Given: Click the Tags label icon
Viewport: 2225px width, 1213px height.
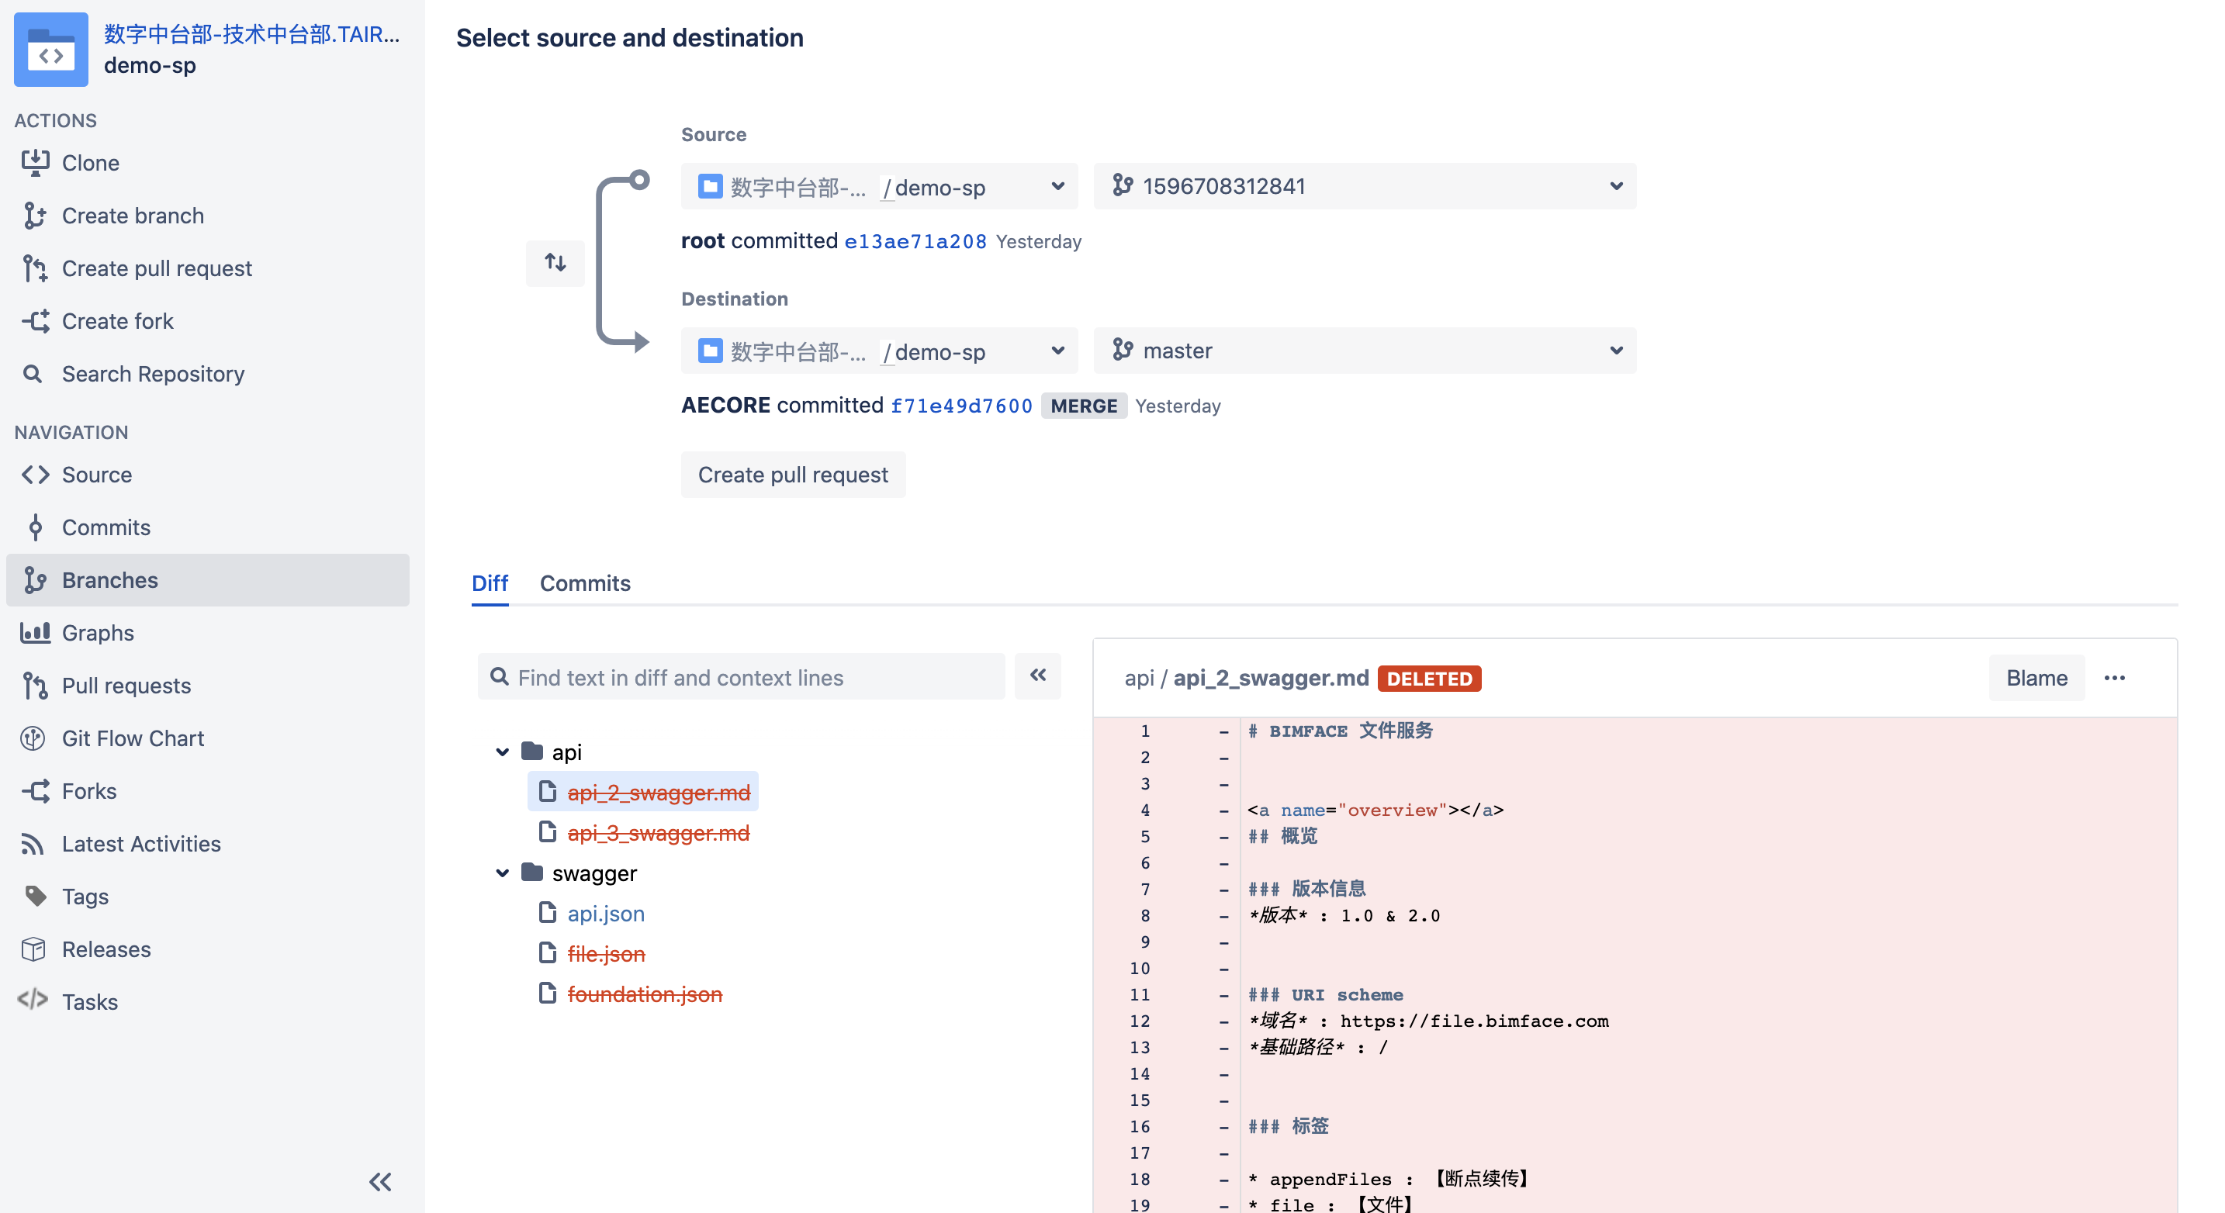Looking at the screenshot, I should click(35, 896).
